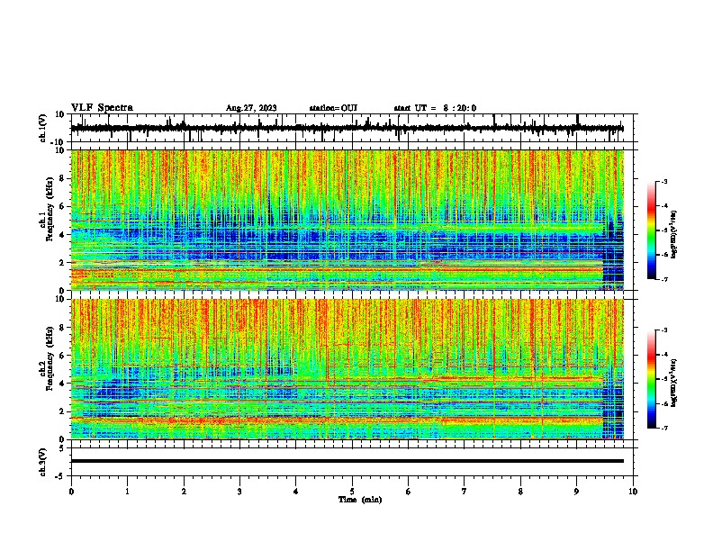Click the "station=OUI" header label
Viewport: 713px width, 551px height.
pyautogui.click(x=333, y=108)
